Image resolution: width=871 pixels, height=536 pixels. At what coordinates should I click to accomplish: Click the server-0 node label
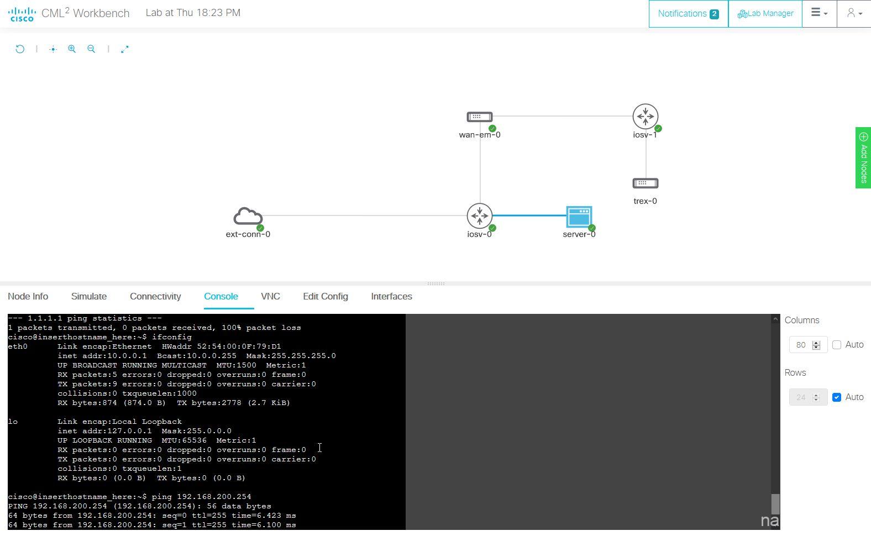point(579,234)
